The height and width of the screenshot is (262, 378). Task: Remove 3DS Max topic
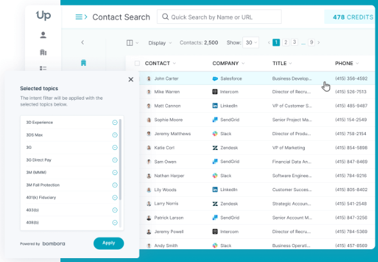pos(114,135)
